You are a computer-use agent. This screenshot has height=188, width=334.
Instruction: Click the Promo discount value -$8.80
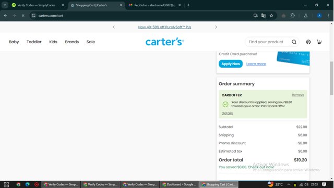pos(302,143)
